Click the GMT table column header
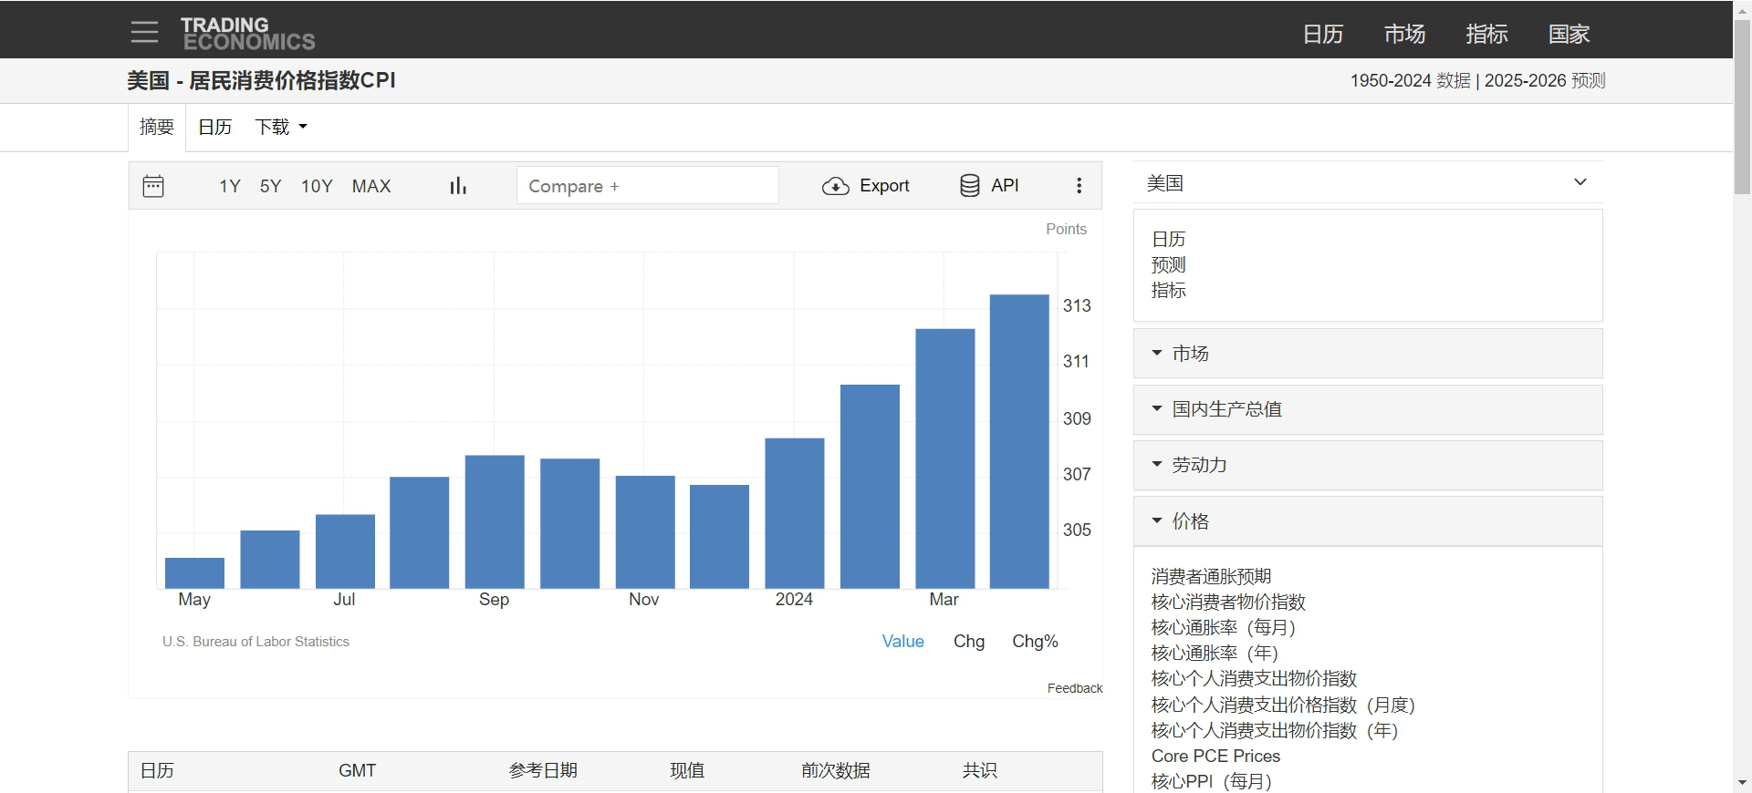Image resolution: width=1752 pixels, height=793 pixels. coord(357,771)
